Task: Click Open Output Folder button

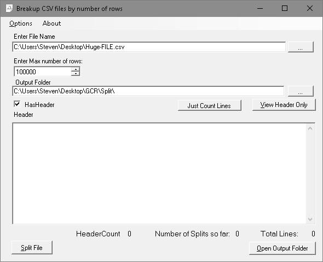Action: pos(282,248)
